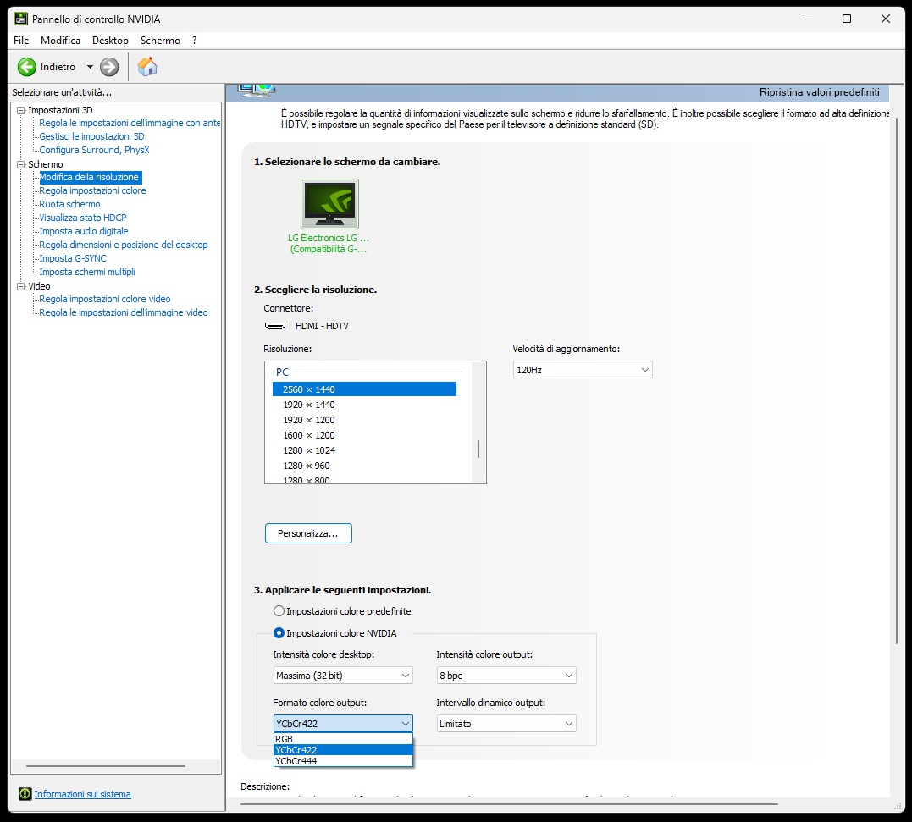
Task: Collapse the Impostazioni 3D tree node
Action: pos(21,110)
